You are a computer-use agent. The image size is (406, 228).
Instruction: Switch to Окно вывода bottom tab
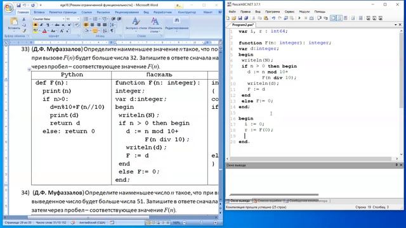(x=239, y=201)
